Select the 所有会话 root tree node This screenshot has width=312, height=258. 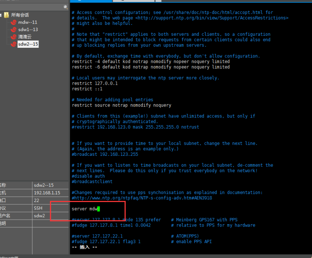[20, 15]
